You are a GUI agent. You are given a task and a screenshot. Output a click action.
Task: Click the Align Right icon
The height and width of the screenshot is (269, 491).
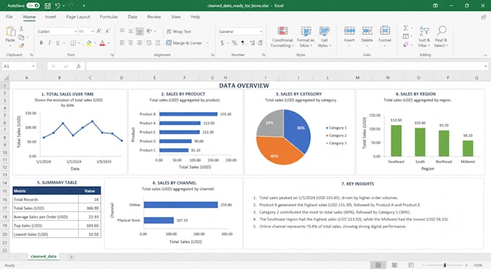[x=139, y=43]
